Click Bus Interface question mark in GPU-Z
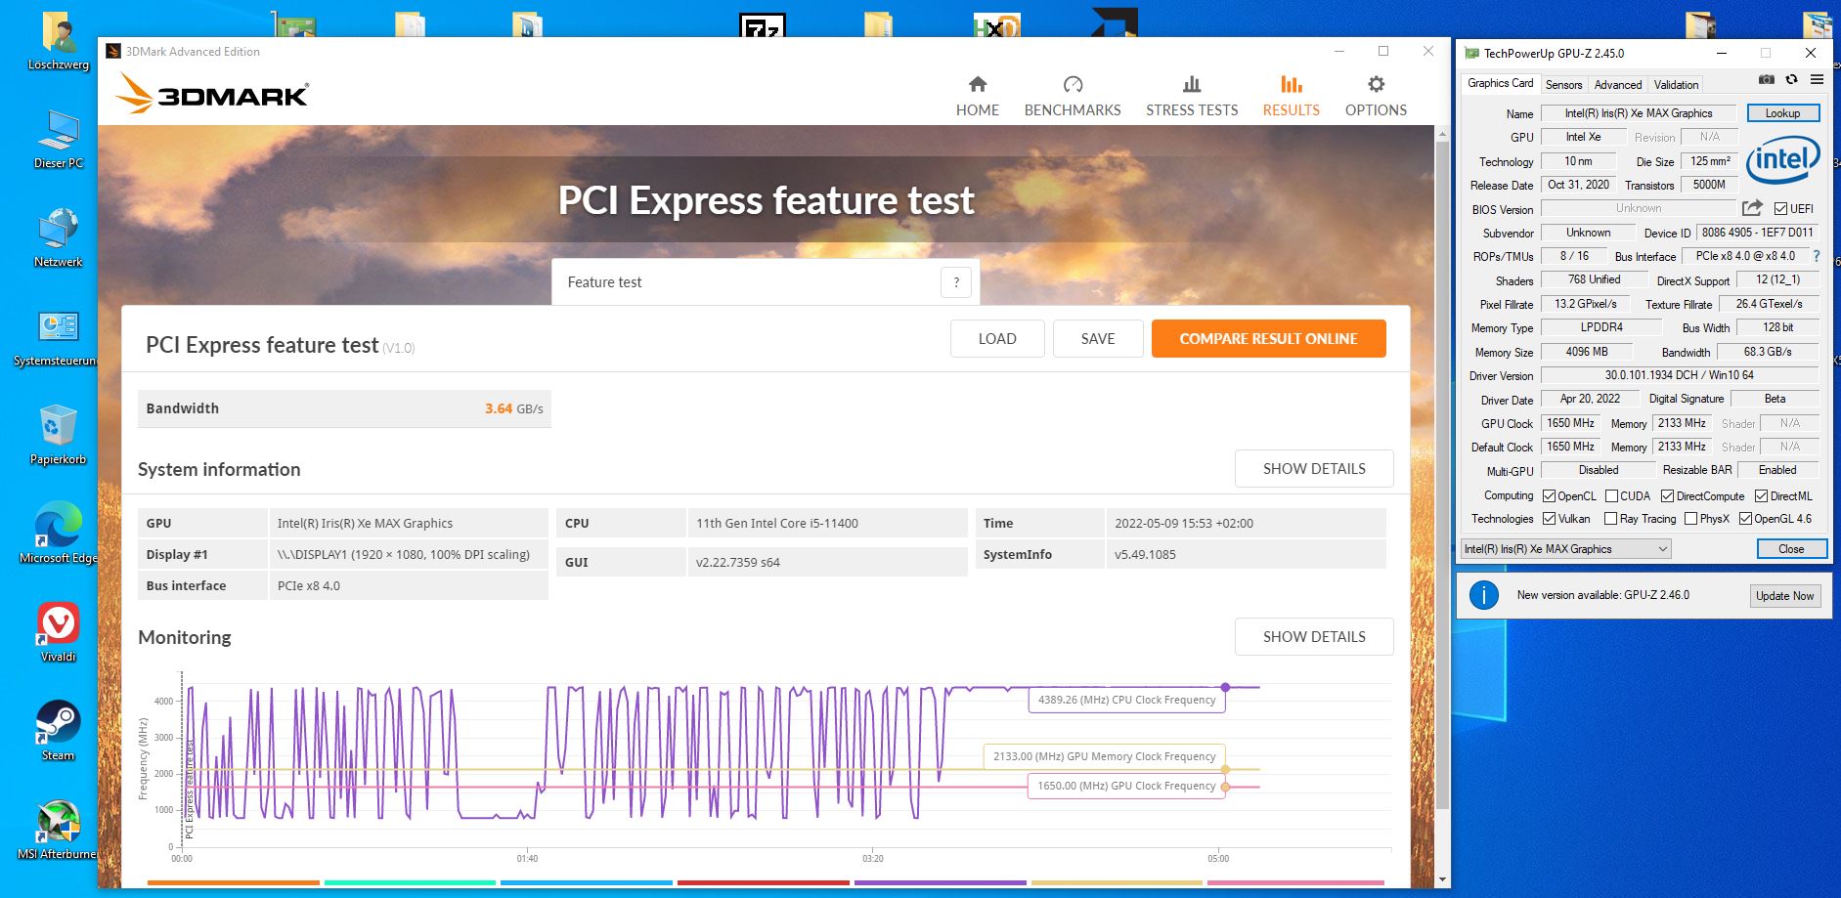This screenshot has width=1841, height=898. (1817, 256)
